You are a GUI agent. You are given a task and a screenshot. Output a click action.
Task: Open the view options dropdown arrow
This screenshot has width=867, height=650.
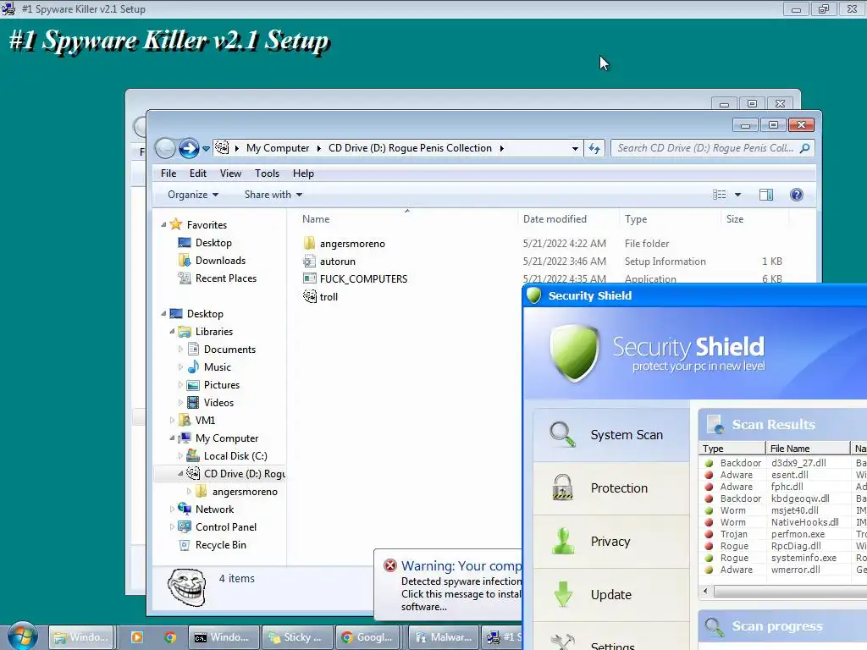click(737, 195)
